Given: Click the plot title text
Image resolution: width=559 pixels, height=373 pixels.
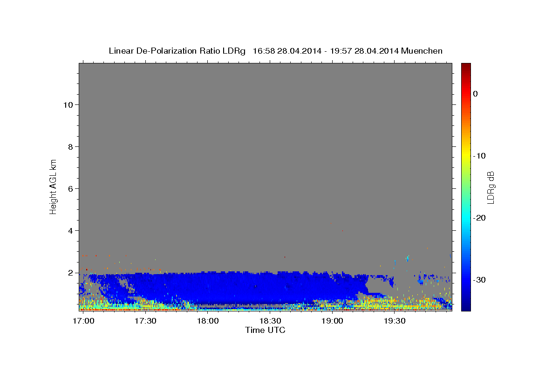Looking at the screenshot, I should click(x=275, y=51).
